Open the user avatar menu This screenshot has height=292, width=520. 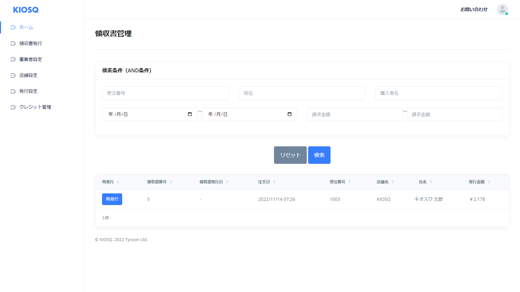[502, 10]
